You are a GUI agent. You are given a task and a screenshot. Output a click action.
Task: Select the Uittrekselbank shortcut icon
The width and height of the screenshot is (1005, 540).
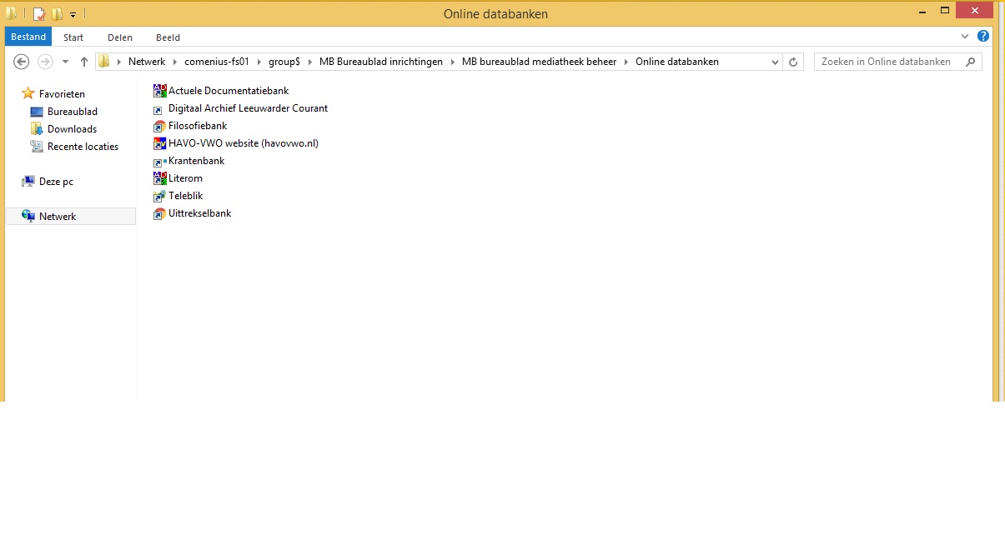pyautogui.click(x=160, y=214)
